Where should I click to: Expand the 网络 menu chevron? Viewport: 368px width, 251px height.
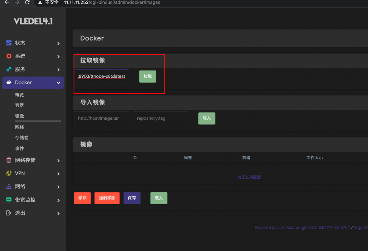59,187
